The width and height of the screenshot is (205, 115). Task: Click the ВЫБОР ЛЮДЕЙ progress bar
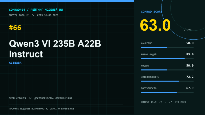167,59
